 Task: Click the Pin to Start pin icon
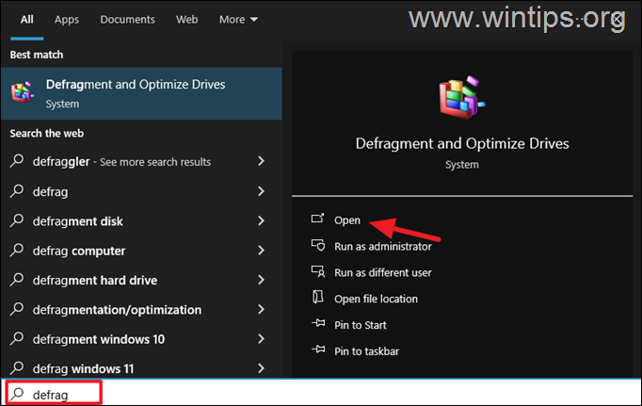(317, 325)
